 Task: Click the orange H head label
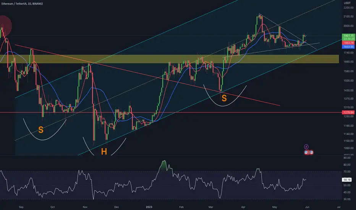(104, 152)
